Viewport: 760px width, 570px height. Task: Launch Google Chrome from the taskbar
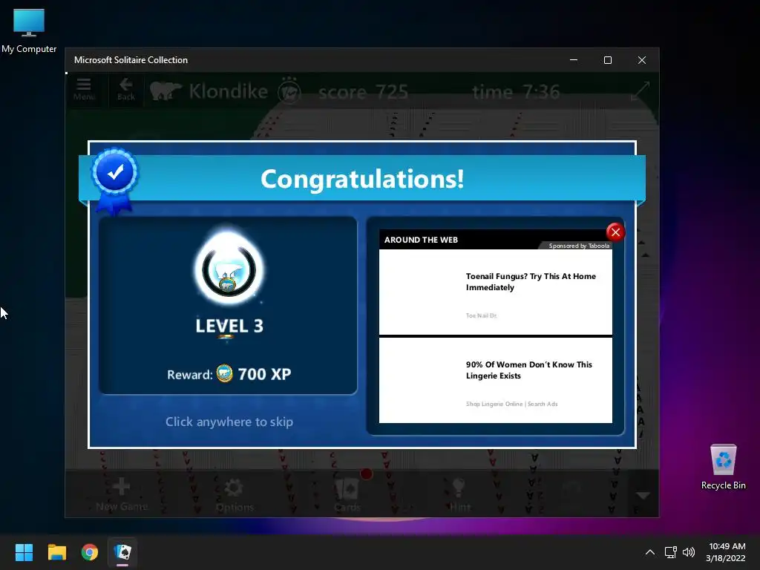pyautogui.click(x=90, y=552)
